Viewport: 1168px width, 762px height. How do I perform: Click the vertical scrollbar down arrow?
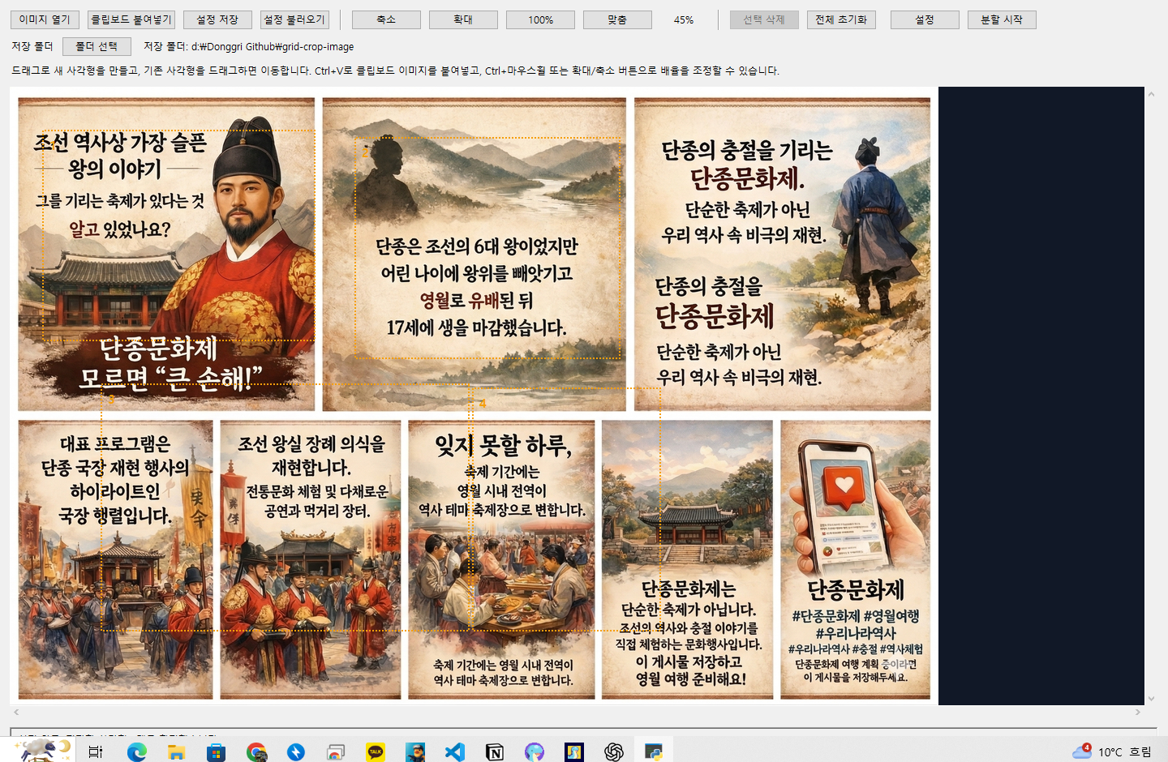tap(1151, 698)
